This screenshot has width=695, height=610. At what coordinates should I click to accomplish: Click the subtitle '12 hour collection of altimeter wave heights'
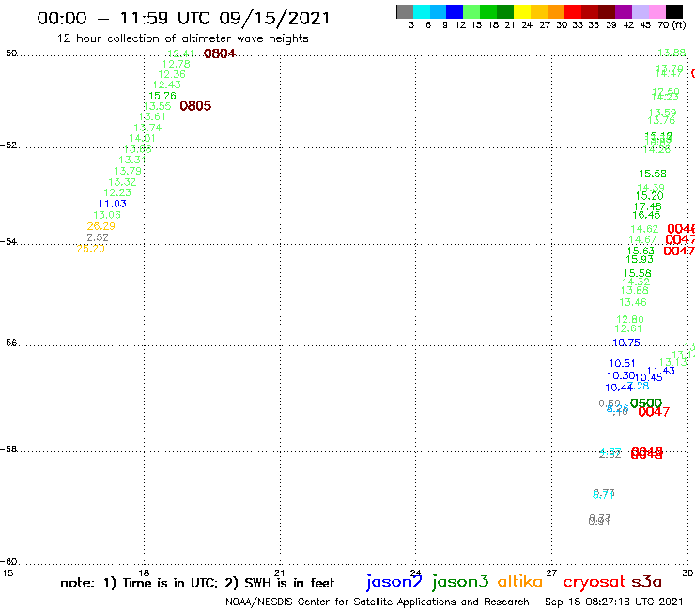(182, 38)
